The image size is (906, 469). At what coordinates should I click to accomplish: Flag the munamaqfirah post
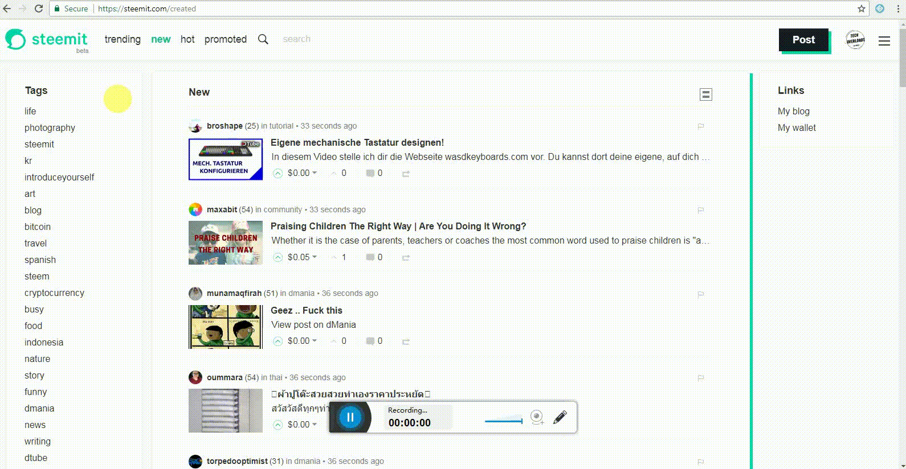pos(701,294)
